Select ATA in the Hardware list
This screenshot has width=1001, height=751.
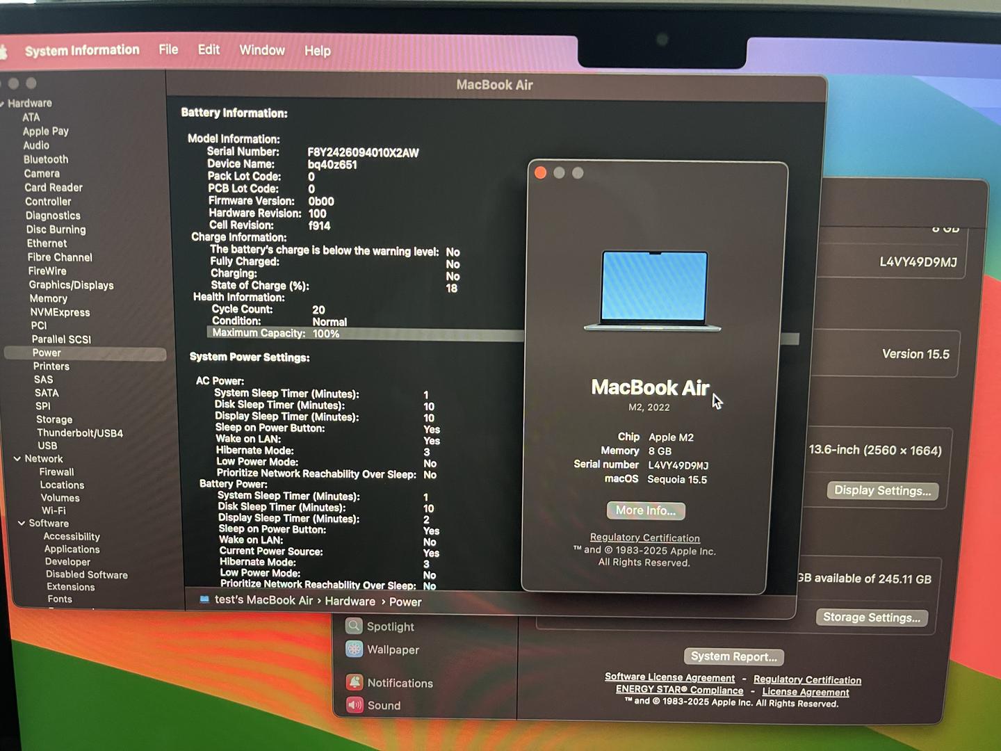coord(31,118)
